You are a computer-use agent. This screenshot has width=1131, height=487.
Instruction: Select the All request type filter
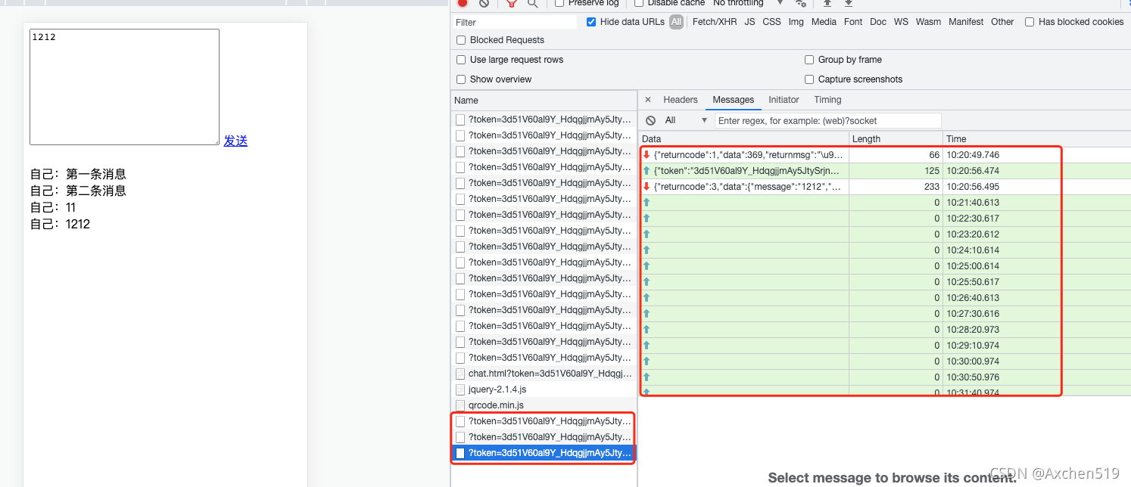point(676,22)
